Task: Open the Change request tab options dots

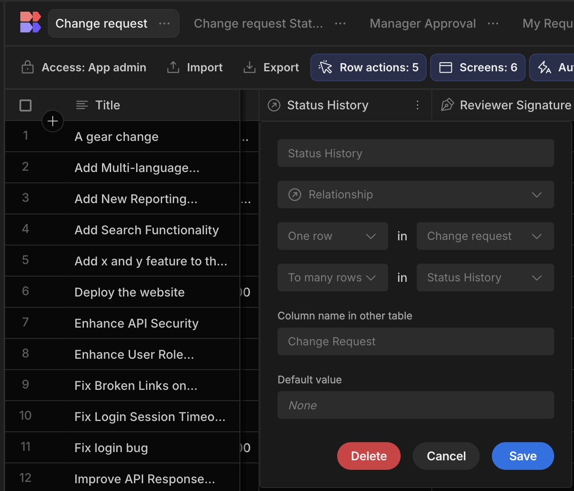Action: (164, 23)
